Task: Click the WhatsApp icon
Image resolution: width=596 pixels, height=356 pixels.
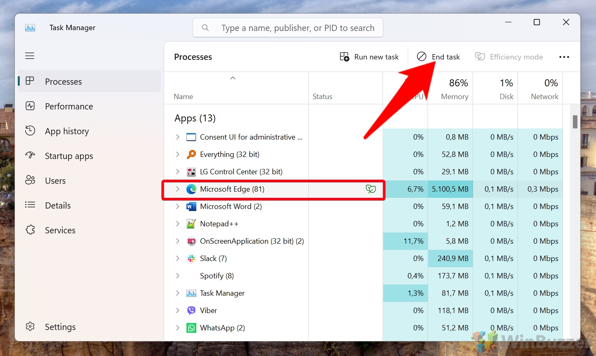Action: click(191, 328)
